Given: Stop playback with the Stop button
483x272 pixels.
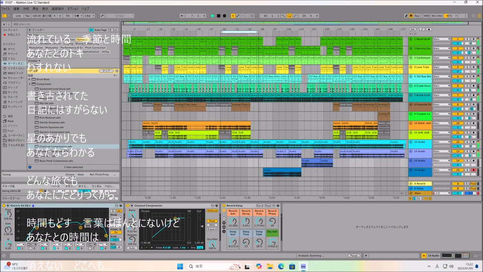Looking at the screenshot, I should [x=218, y=16].
